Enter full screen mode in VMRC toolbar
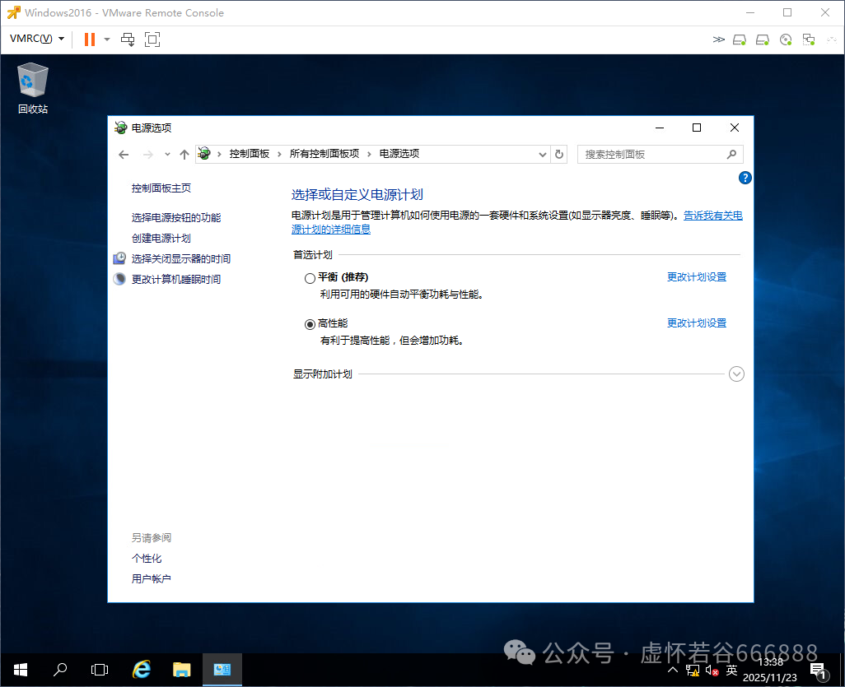 pyautogui.click(x=152, y=39)
